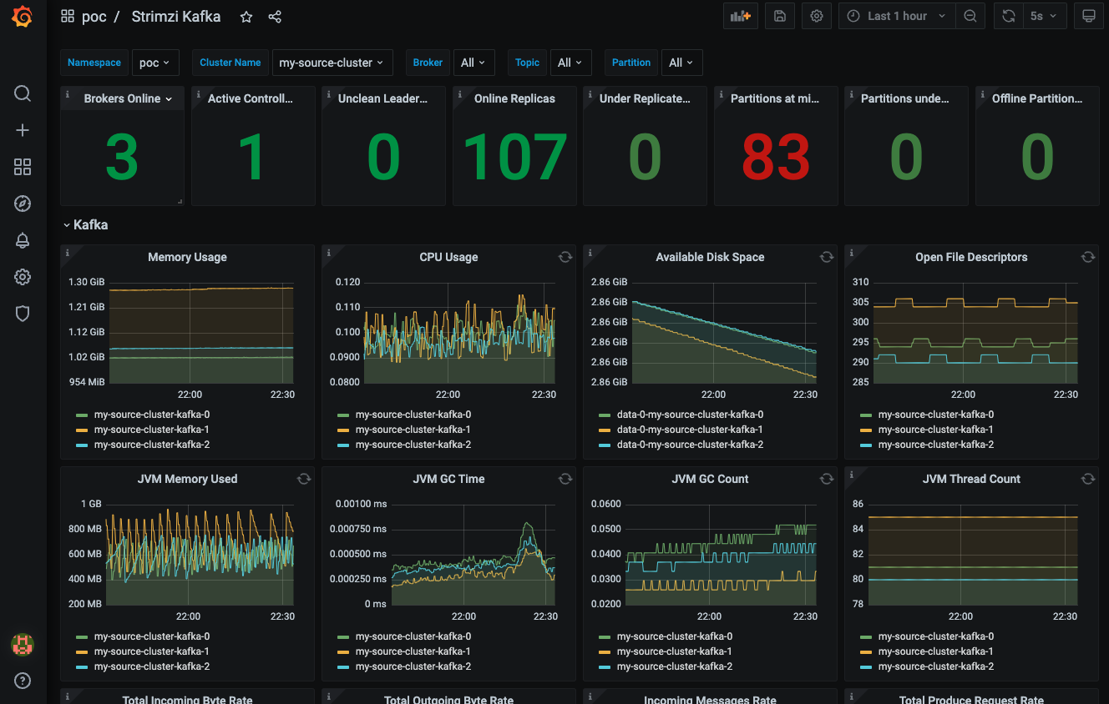1109x704 pixels.
Task: Open the Alerting bell icon
Action: (23, 240)
